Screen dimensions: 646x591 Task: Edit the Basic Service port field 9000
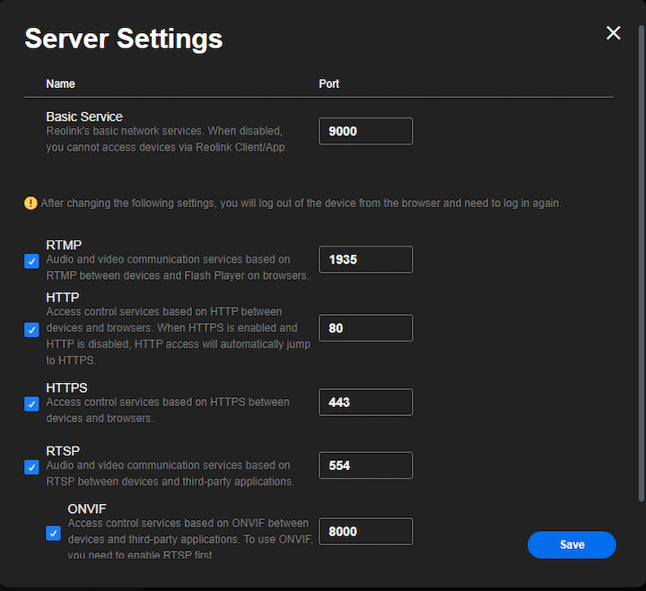pyautogui.click(x=365, y=131)
